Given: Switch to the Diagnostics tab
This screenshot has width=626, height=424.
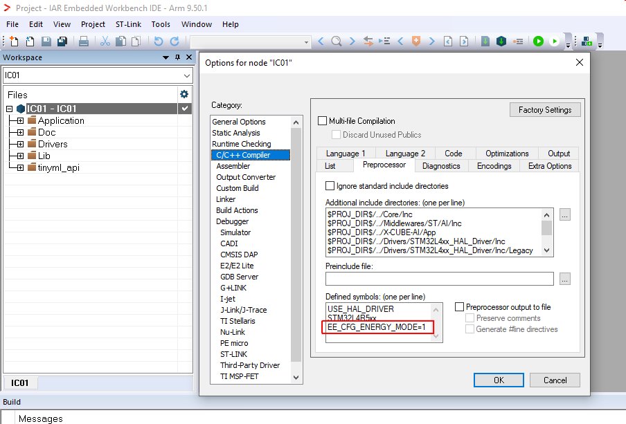Looking at the screenshot, I should point(441,166).
